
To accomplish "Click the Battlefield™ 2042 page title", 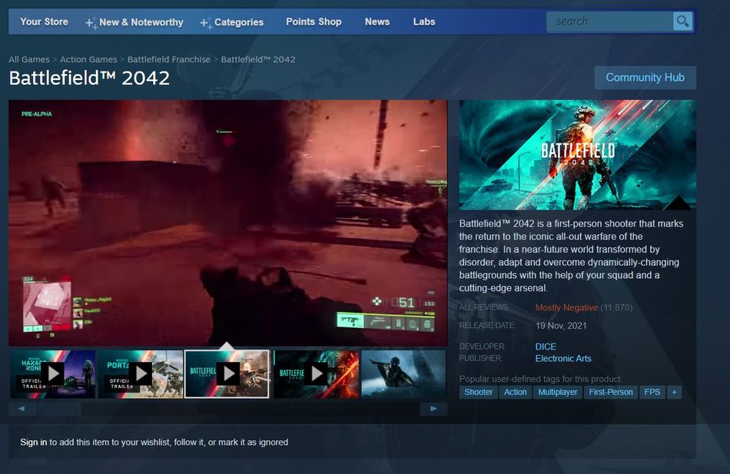I will pos(89,78).
